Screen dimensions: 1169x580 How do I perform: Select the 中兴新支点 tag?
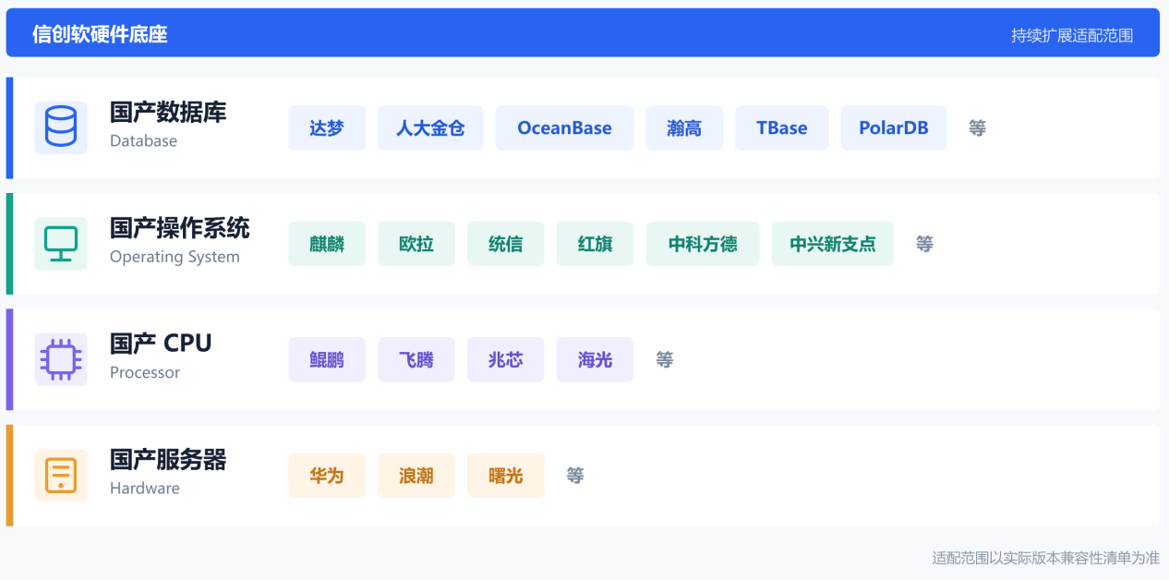(x=833, y=244)
